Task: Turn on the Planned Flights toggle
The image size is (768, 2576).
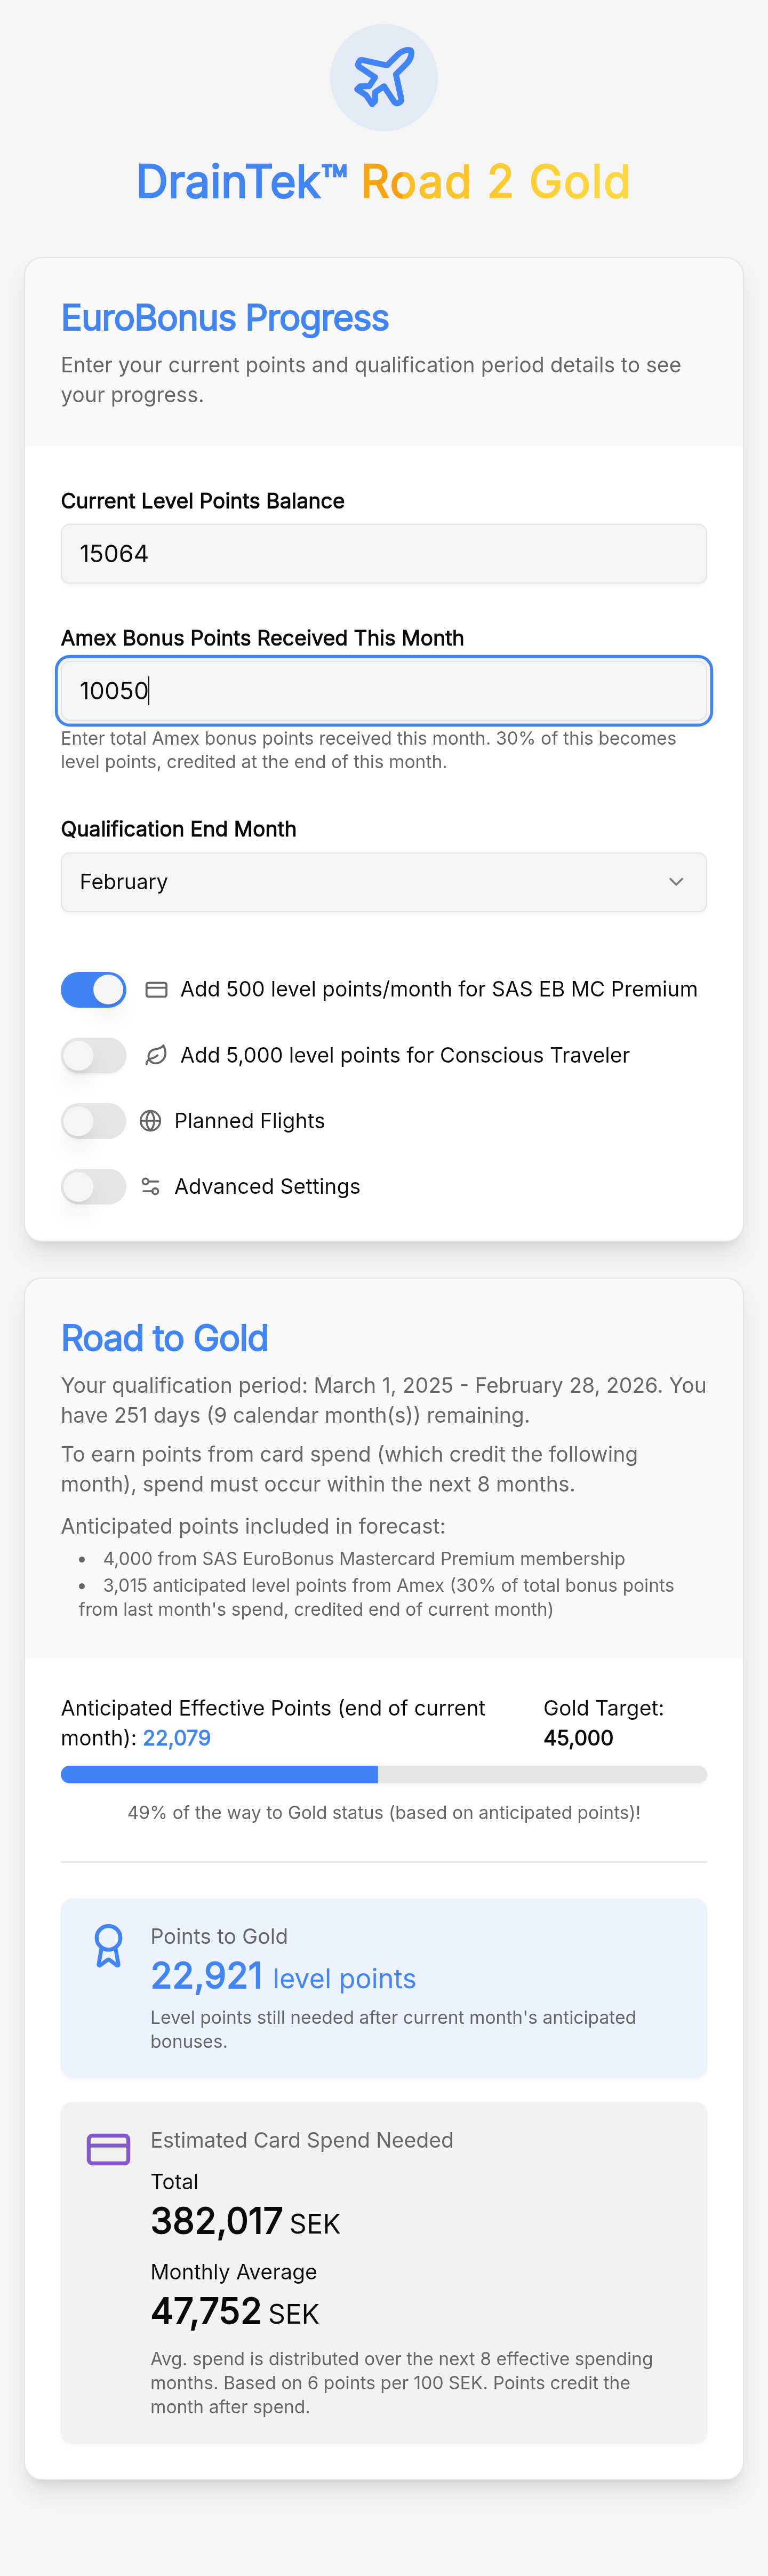Action: pyautogui.click(x=94, y=1121)
